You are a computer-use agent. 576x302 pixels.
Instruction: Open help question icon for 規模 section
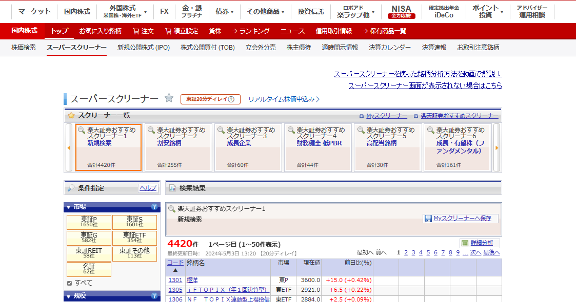click(154, 296)
